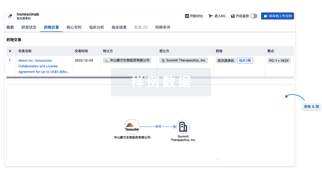Toggle the 开启监控 switch on
322x179 pixels.
(253, 16)
